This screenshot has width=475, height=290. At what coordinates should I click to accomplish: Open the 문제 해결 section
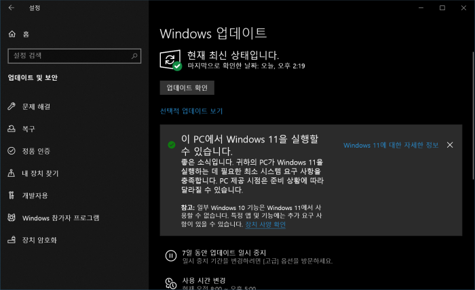(36, 106)
